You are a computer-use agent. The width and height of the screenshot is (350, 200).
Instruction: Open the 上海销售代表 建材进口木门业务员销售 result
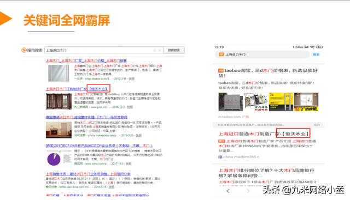pos(88,174)
